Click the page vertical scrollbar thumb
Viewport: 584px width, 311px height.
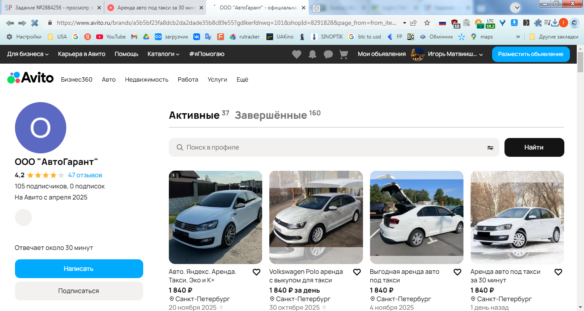click(580, 62)
